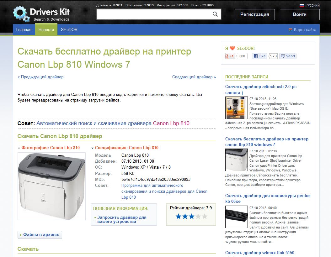Rate the driver with the first star
The image size is (331, 257).
coord(179,217)
